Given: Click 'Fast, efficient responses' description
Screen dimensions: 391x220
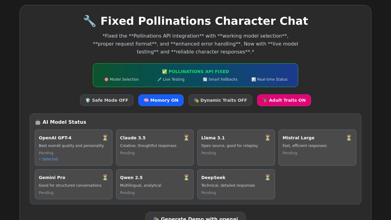Looking at the screenshot, I should [305, 146].
